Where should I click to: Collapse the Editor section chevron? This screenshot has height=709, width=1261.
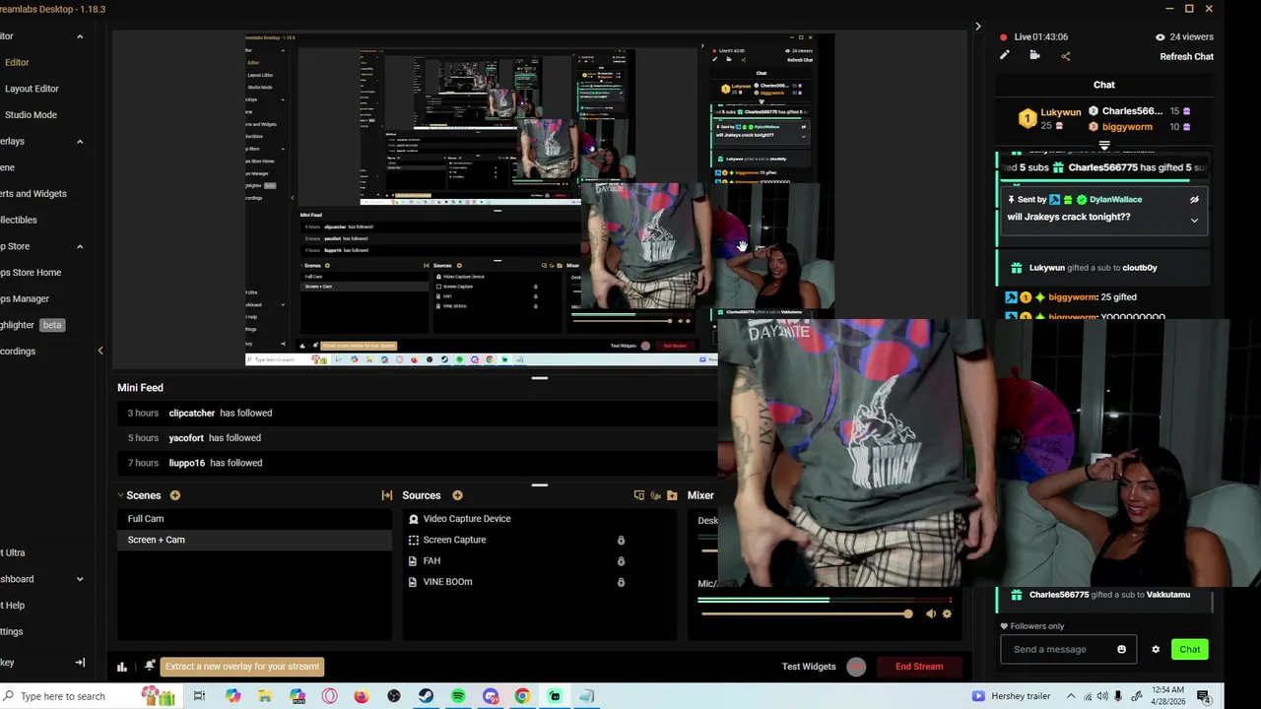coord(80,36)
